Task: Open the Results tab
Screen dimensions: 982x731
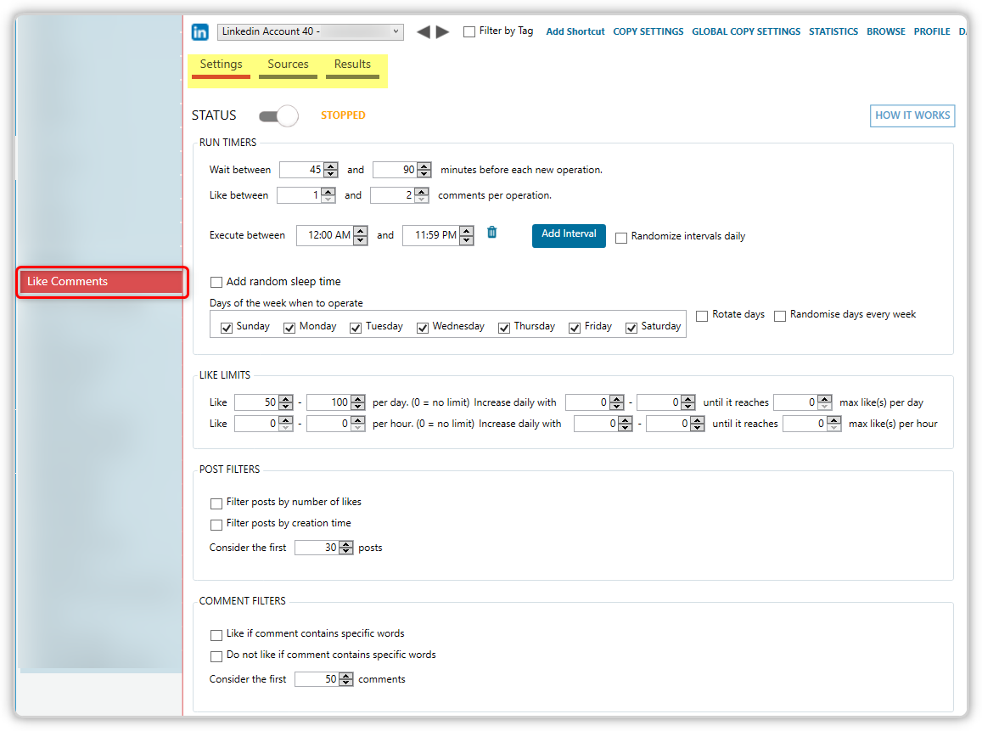Action: pos(352,66)
